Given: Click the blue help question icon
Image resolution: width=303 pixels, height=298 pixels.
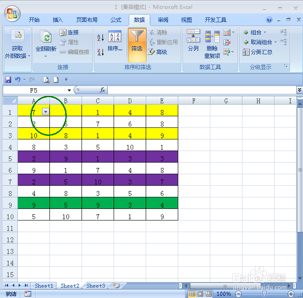Looking at the screenshot, I should click(269, 20).
